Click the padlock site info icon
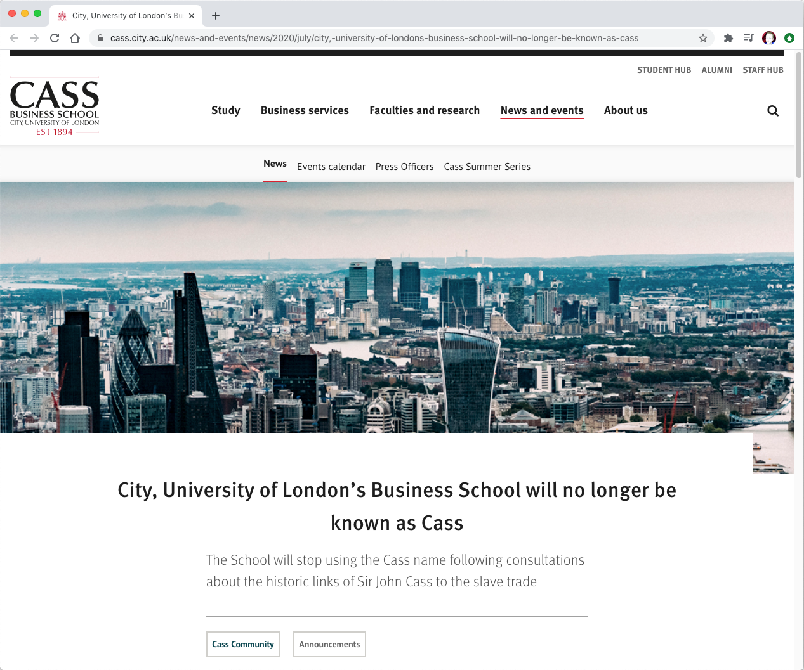This screenshot has height=670, width=804. tap(100, 38)
